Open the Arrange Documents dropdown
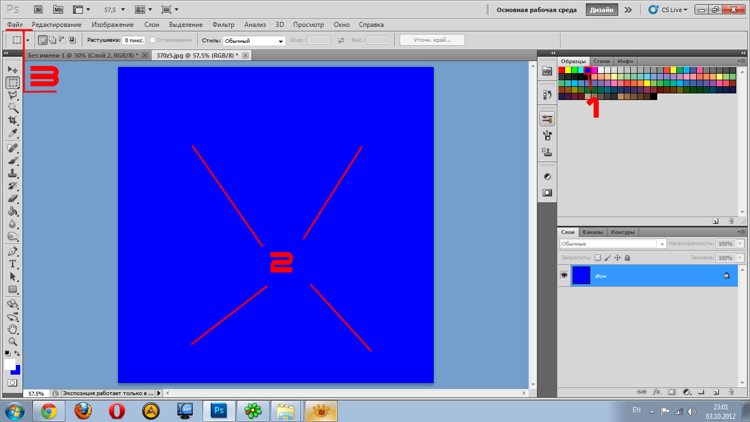750x422 pixels. [x=144, y=9]
